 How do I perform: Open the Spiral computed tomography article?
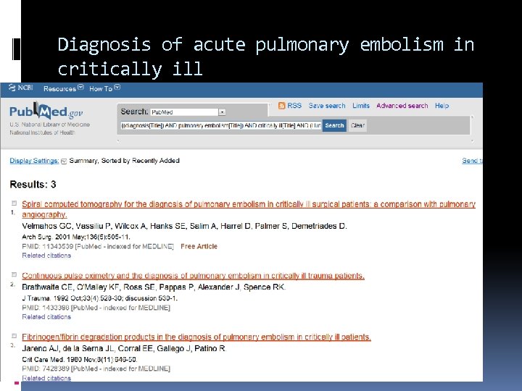coord(249,209)
